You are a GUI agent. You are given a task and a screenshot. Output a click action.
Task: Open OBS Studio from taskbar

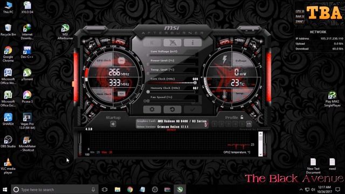pos(155,189)
